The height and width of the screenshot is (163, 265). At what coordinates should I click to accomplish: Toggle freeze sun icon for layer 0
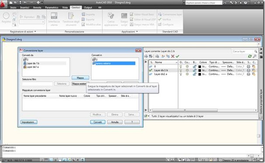[187, 67]
